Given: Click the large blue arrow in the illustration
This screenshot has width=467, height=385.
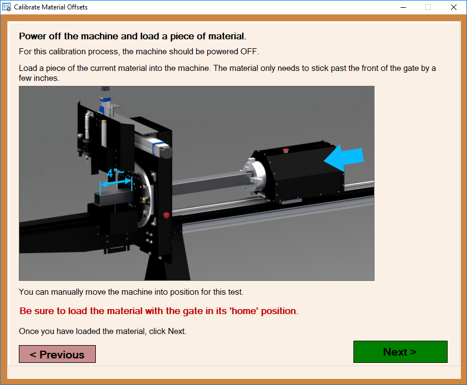Looking at the screenshot, I should tap(343, 159).
